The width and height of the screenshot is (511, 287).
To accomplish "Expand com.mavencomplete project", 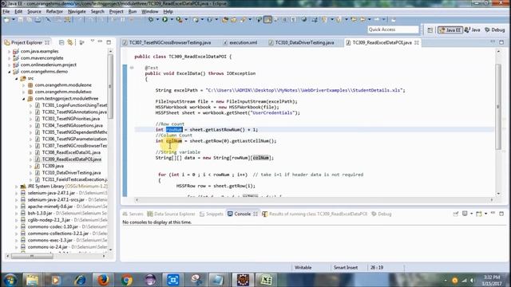I will point(9,58).
